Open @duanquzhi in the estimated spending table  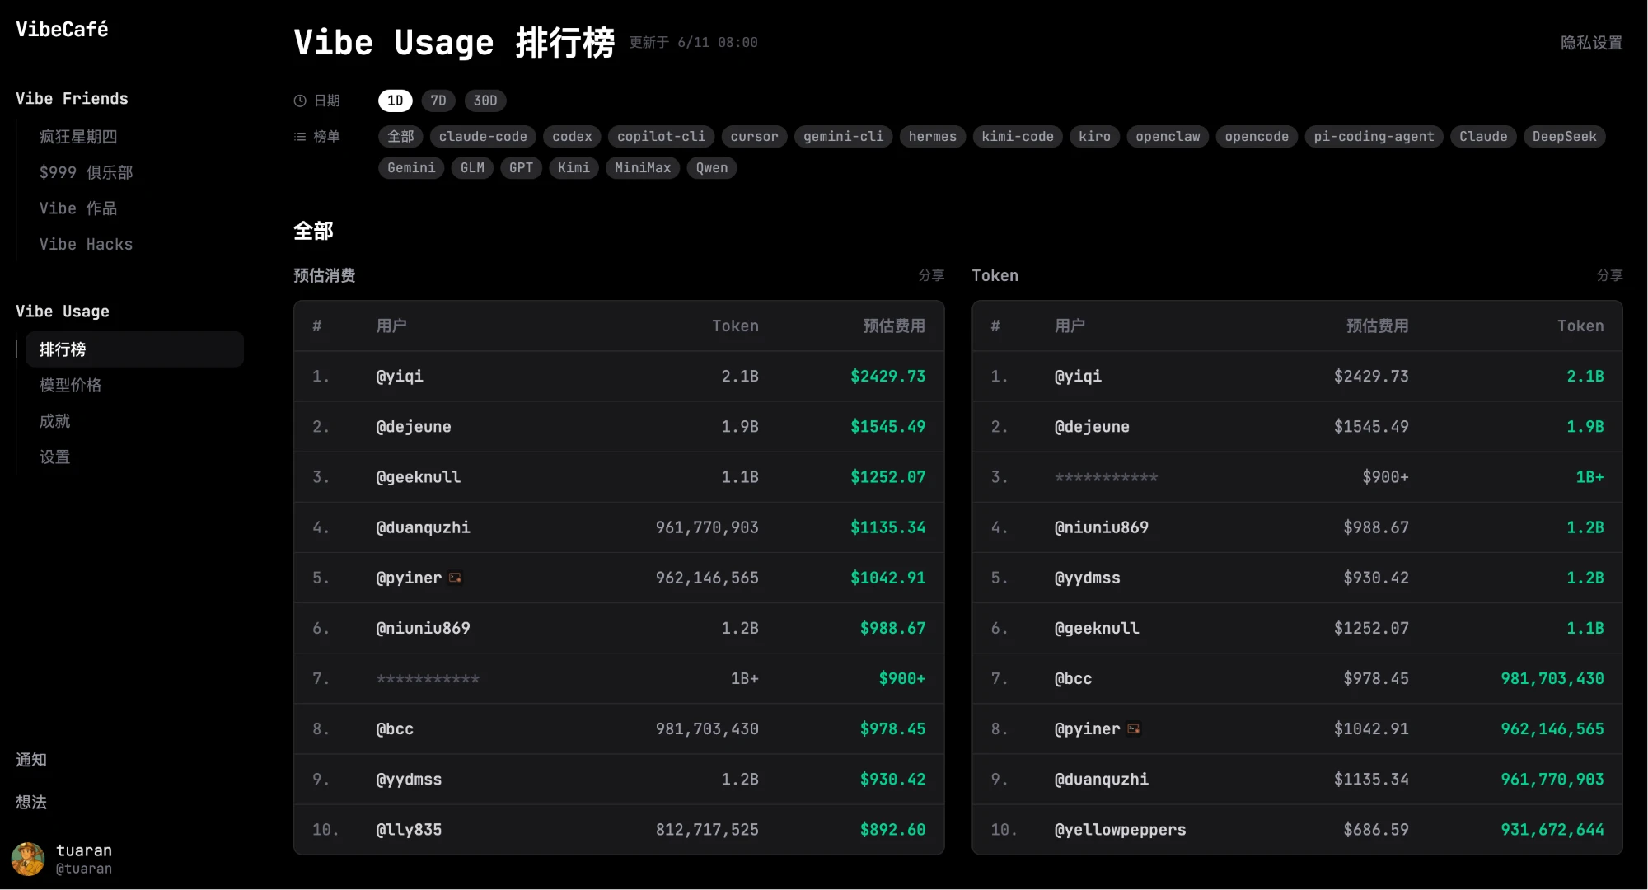tap(424, 527)
